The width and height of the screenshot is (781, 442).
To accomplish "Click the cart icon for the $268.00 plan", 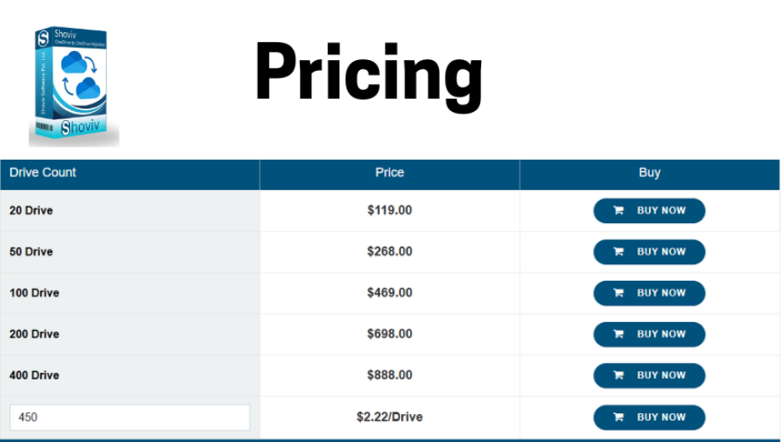I will [619, 252].
